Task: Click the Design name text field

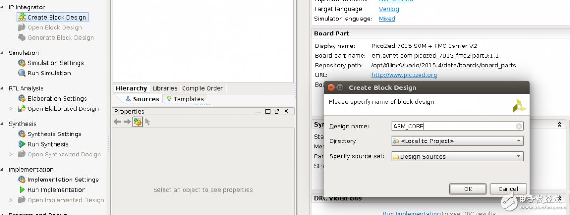Action: pyautogui.click(x=453, y=127)
